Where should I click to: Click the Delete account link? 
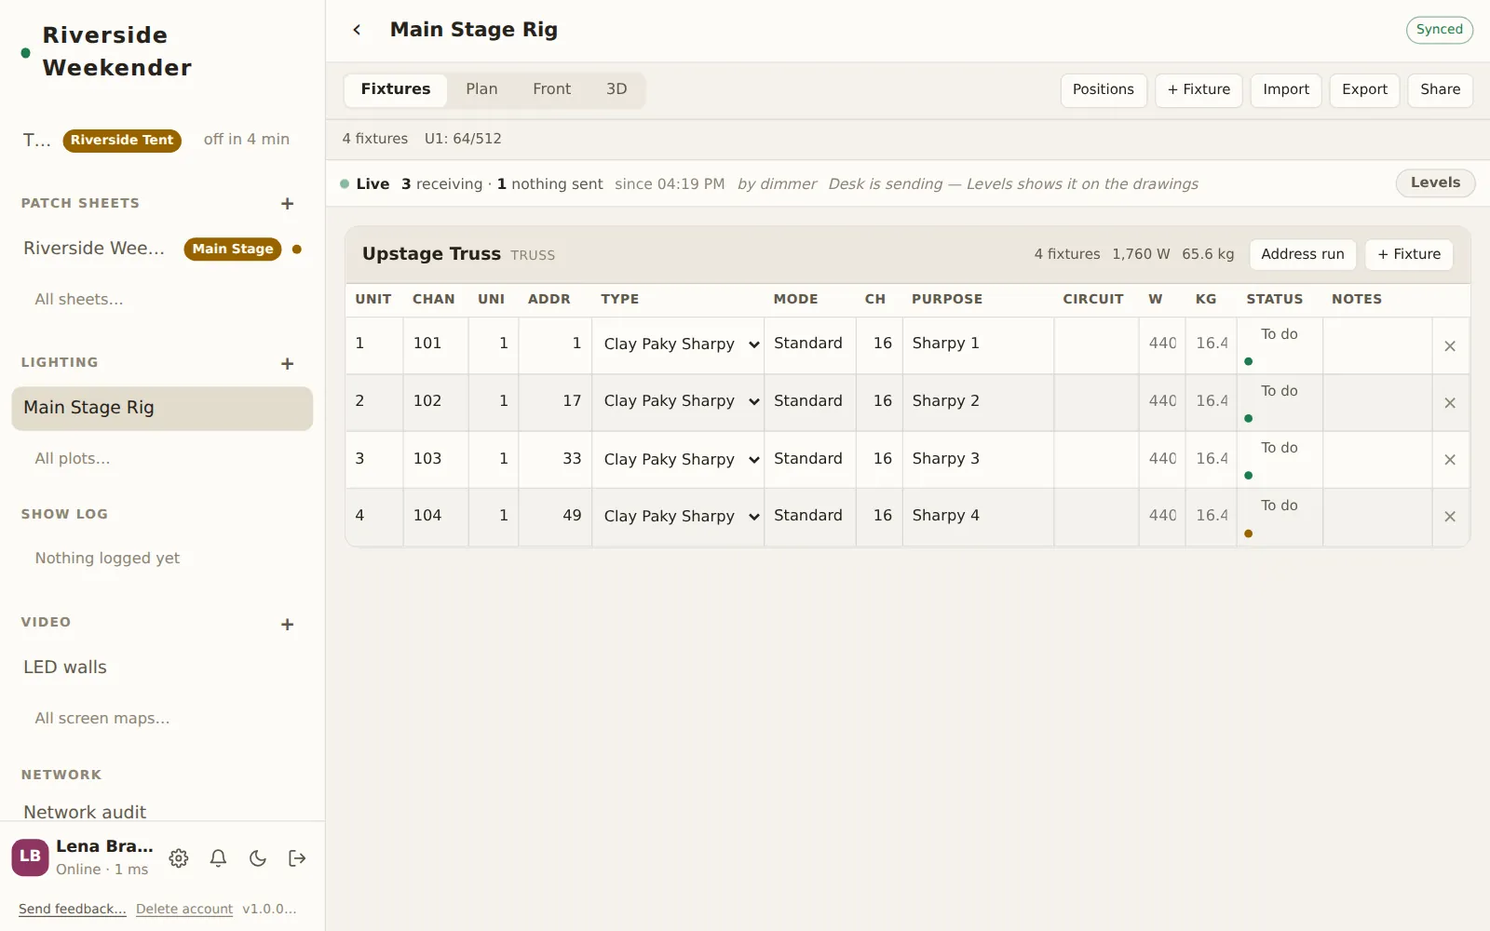(184, 909)
